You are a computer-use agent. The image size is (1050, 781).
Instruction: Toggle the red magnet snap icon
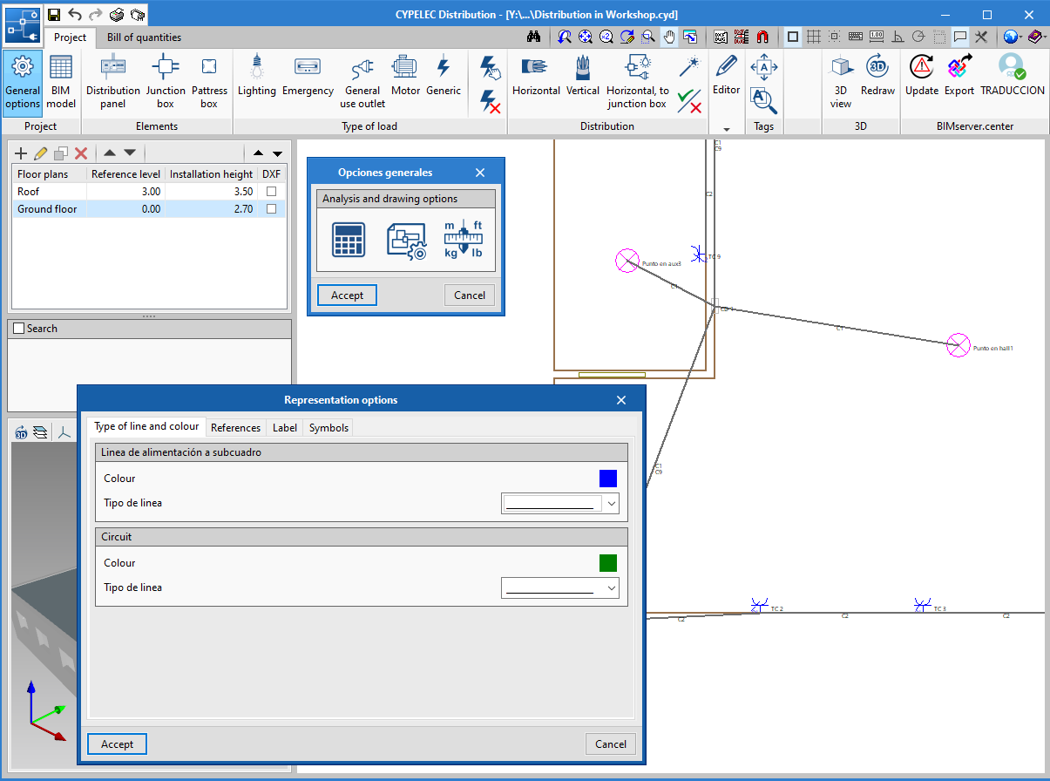point(762,37)
